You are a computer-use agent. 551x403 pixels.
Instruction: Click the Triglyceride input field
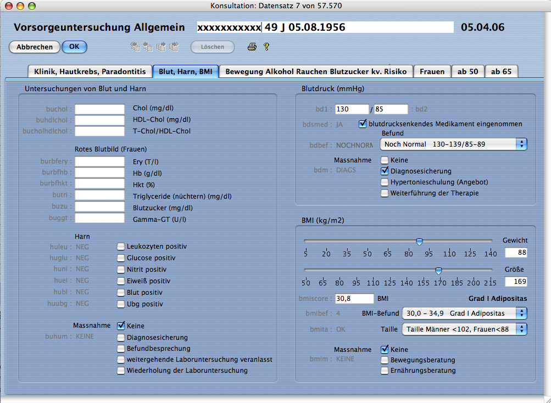click(x=99, y=195)
